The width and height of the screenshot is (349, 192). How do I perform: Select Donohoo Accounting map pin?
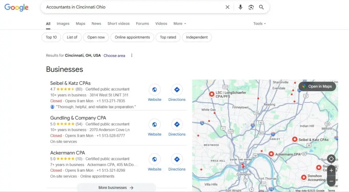click(304, 177)
